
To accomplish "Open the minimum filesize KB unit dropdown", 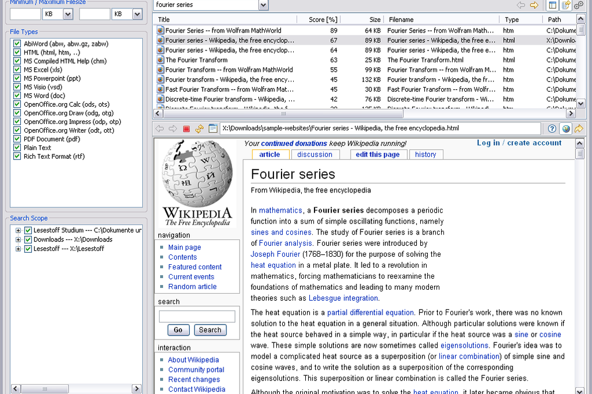I will (x=68, y=14).
